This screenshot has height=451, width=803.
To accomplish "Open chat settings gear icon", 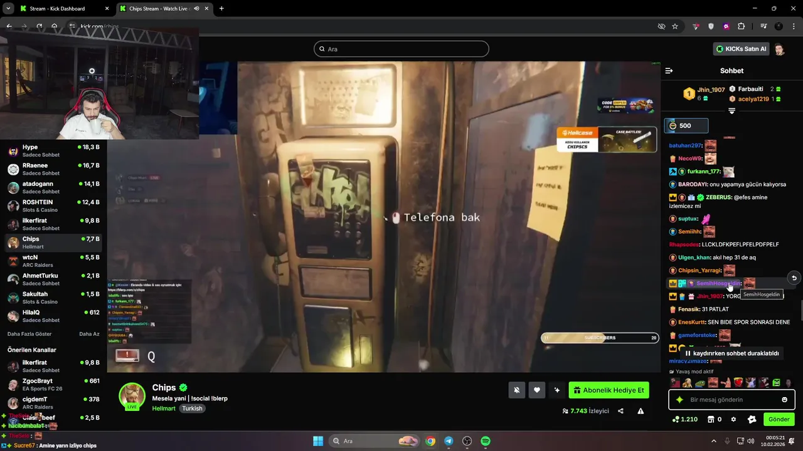I will (733, 419).
